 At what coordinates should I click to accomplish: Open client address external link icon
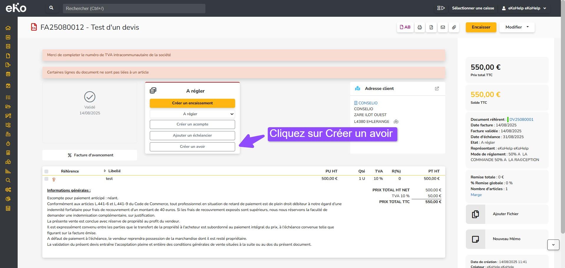click(437, 88)
